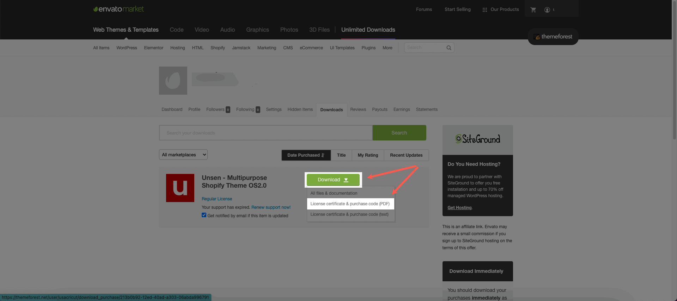The image size is (677, 301).
Task: Open the Earnings tab
Action: (402, 109)
